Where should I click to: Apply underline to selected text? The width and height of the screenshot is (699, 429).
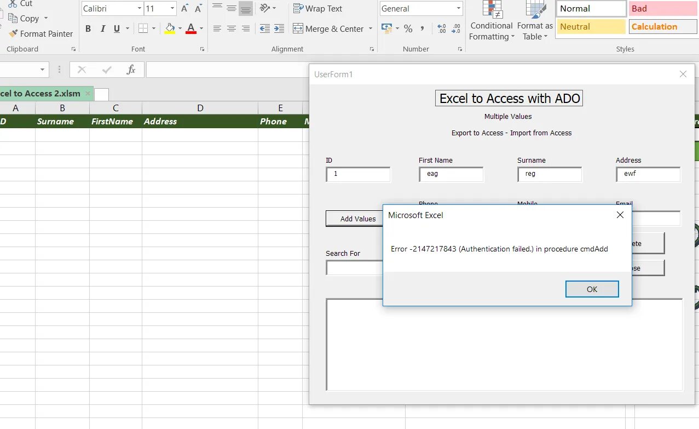(x=117, y=28)
